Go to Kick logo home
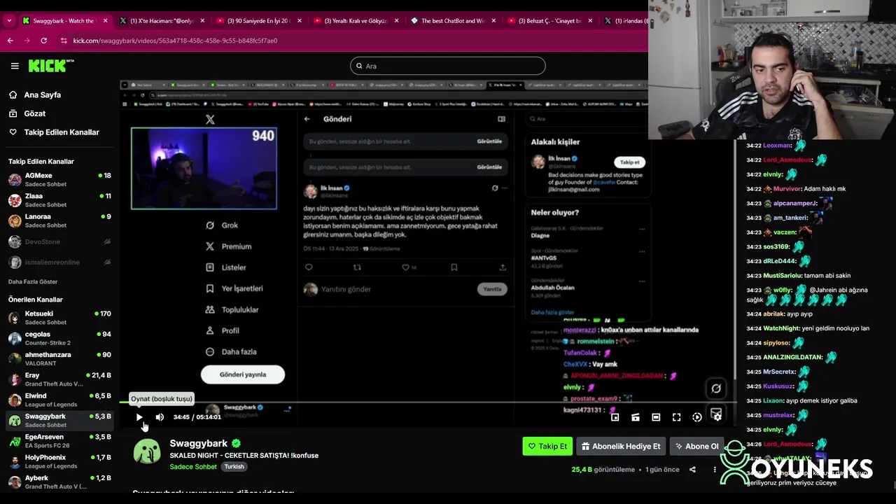The image size is (896, 504). [x=51, y=66]
